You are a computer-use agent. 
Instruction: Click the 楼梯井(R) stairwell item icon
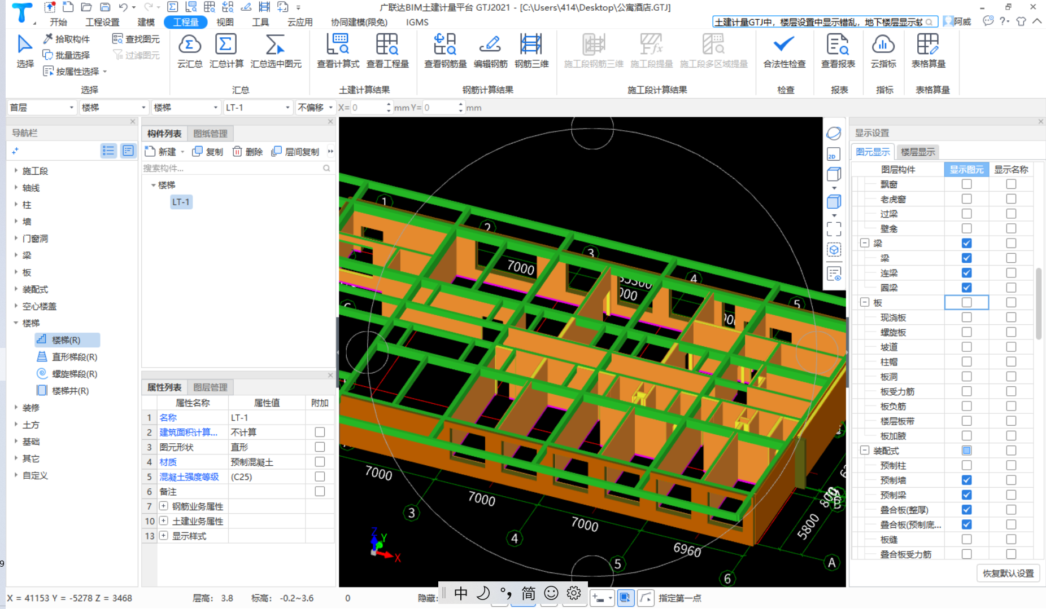coord(42,390)
